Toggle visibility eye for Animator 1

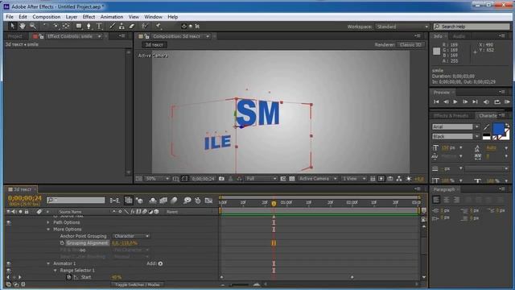tap(9, 263)
